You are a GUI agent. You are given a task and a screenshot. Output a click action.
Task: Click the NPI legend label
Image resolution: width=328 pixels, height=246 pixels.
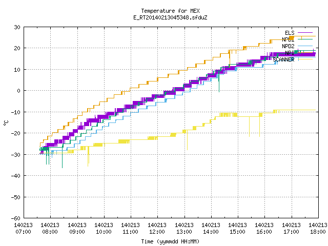(290, 53)
